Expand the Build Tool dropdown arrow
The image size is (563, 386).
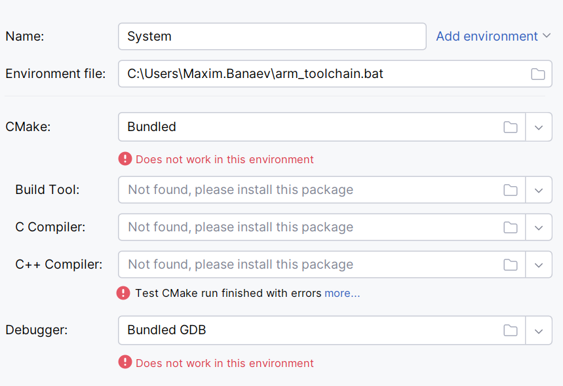pos(539,190)
